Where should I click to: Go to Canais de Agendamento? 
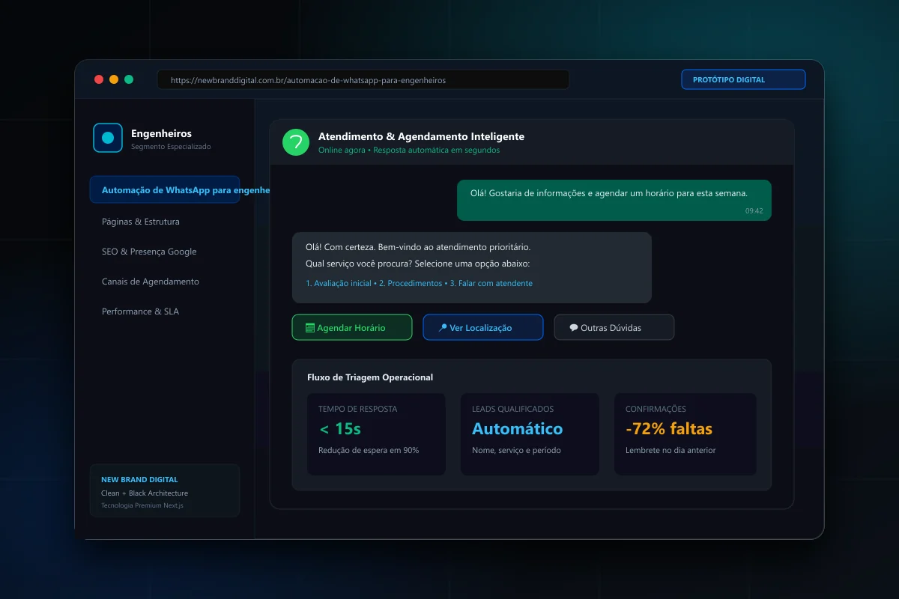tap(151, 282)
